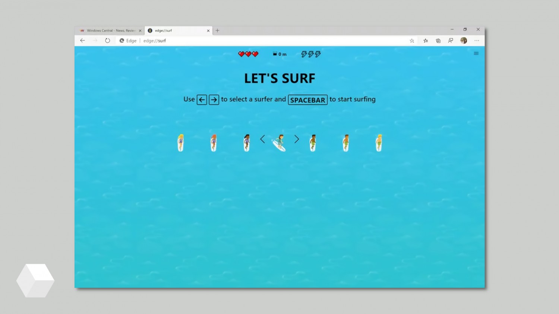Open the Favorites list icon
Viewport: 559px width, 314px height.
click(x=426, y=41)
